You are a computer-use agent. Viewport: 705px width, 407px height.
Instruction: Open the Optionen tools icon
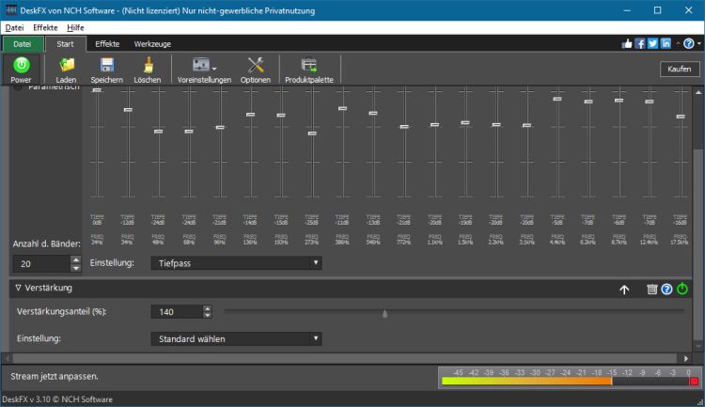point(256,66)
